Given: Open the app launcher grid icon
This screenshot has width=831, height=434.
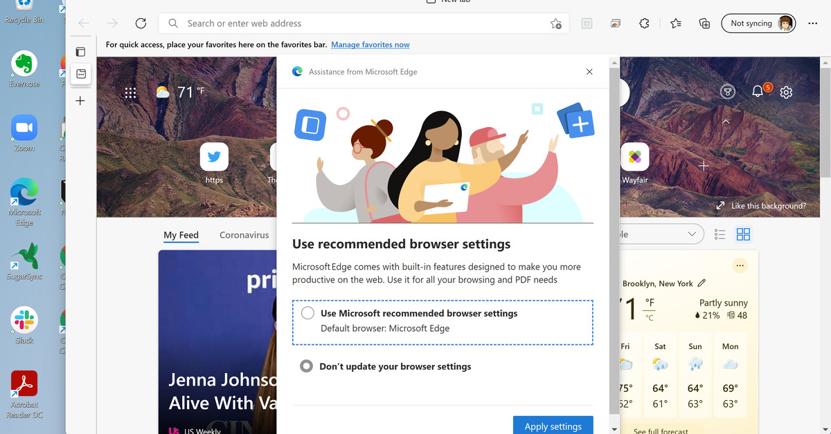Looking at the screenshot, I should 130,93.
